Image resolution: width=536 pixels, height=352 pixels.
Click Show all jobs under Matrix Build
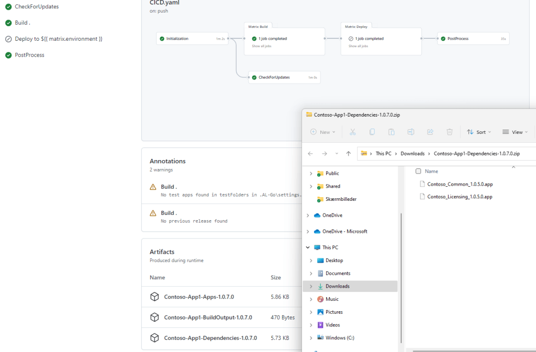tap(262, 47)
